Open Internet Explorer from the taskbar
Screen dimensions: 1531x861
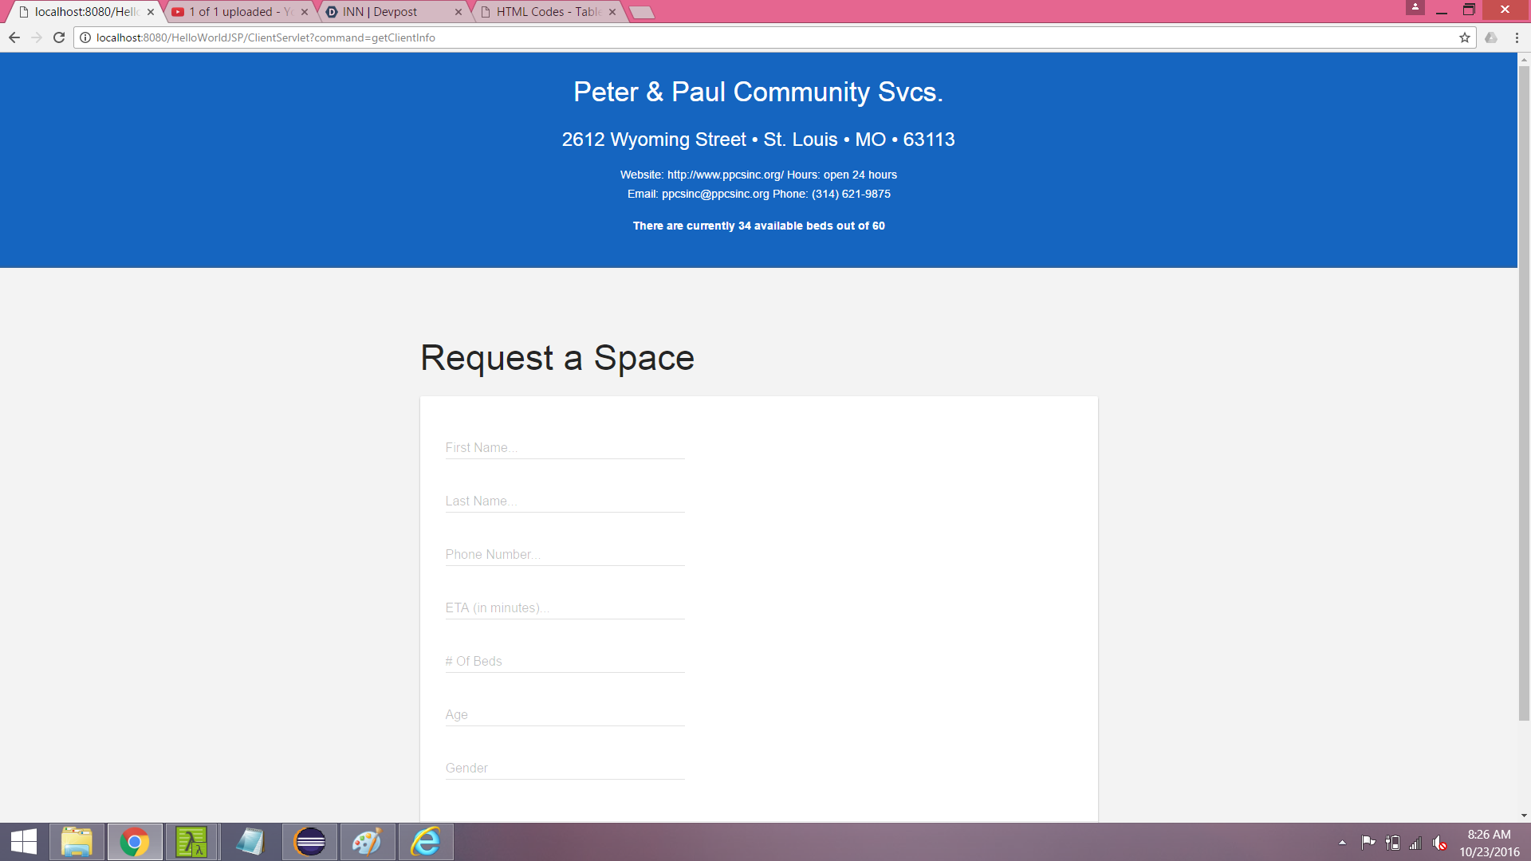point(426,842)
